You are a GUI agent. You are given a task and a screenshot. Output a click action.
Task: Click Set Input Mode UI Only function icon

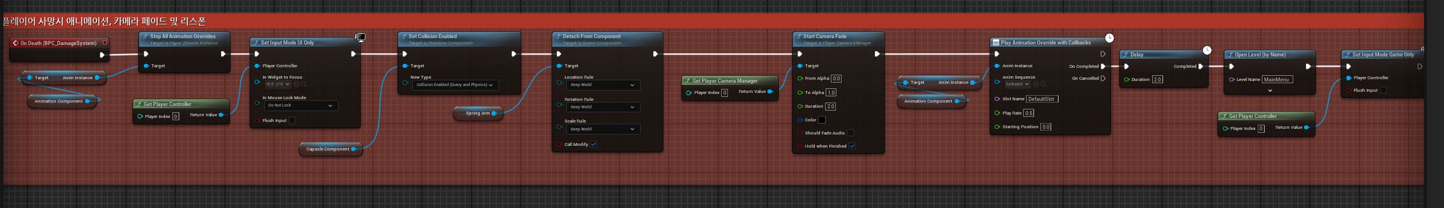point(256,43)
